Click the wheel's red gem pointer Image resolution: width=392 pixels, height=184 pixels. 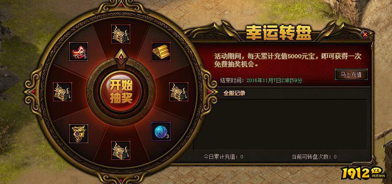121,57
